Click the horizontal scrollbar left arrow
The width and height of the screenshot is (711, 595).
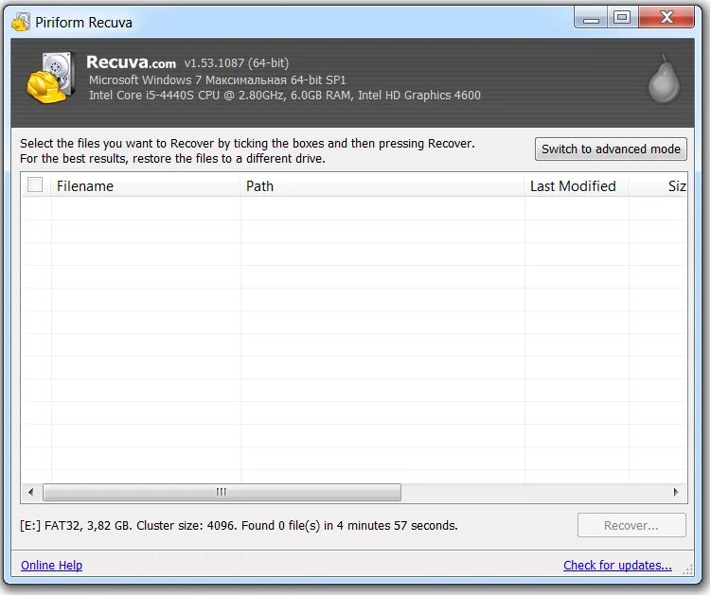click(x=31, y=492)
